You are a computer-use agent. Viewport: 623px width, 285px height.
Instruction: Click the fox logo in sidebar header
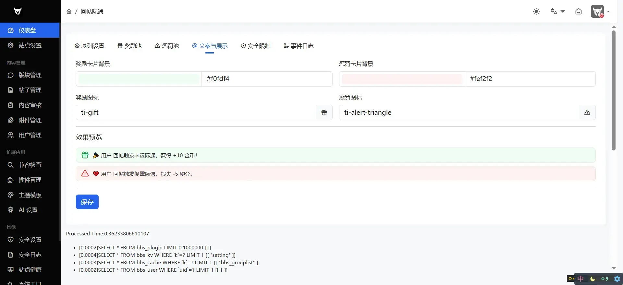pos(18,11)
